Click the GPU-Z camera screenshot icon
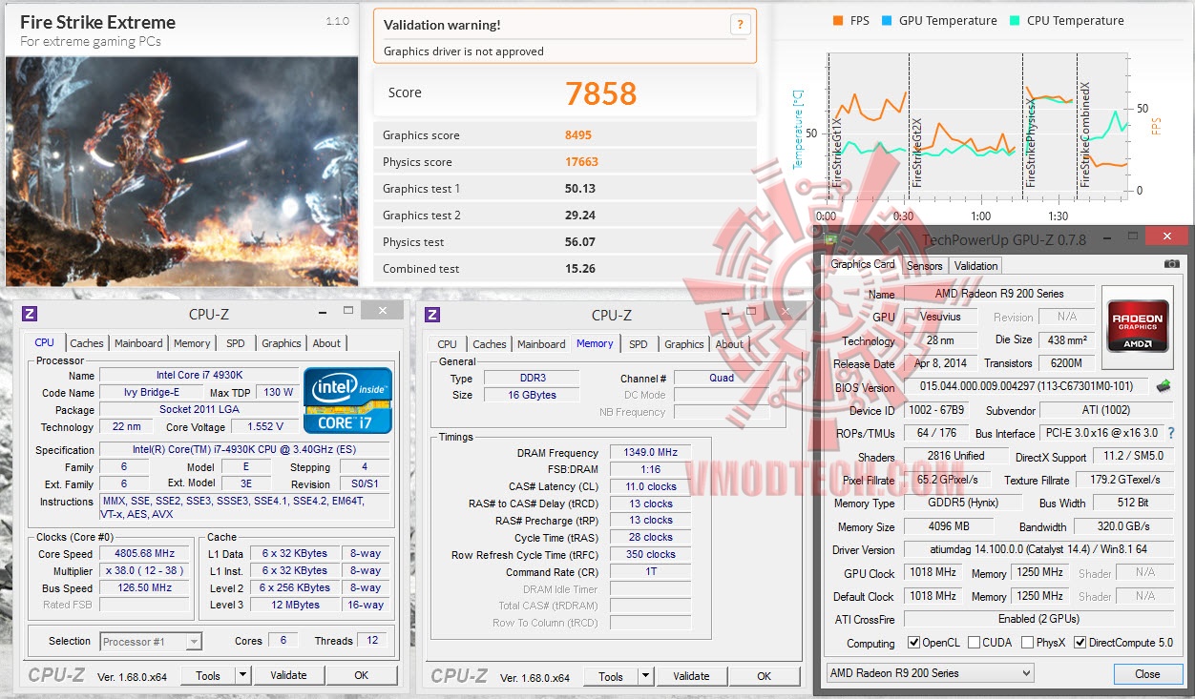1195x699 pixels. click(x=1171, y=263)
